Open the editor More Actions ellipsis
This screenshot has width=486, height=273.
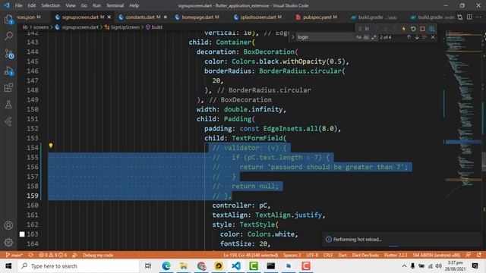(479, 17)
